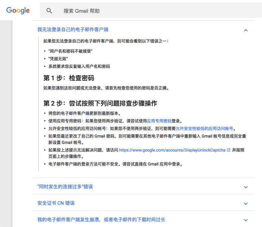
Task: Click 如果您无法登录自己的电子邮件客户端 intro sentence
Action: click(106, 41)
